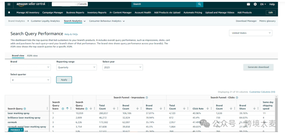Open Business Reports menu item

pyautogui.click(x=75, y=13)
